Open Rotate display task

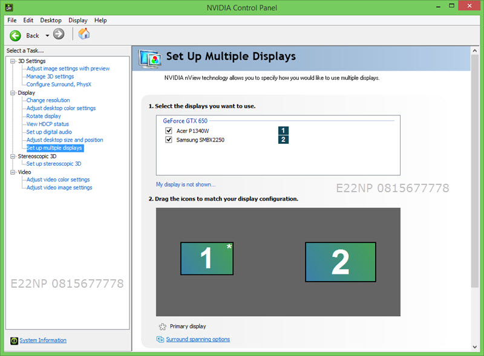44,116
